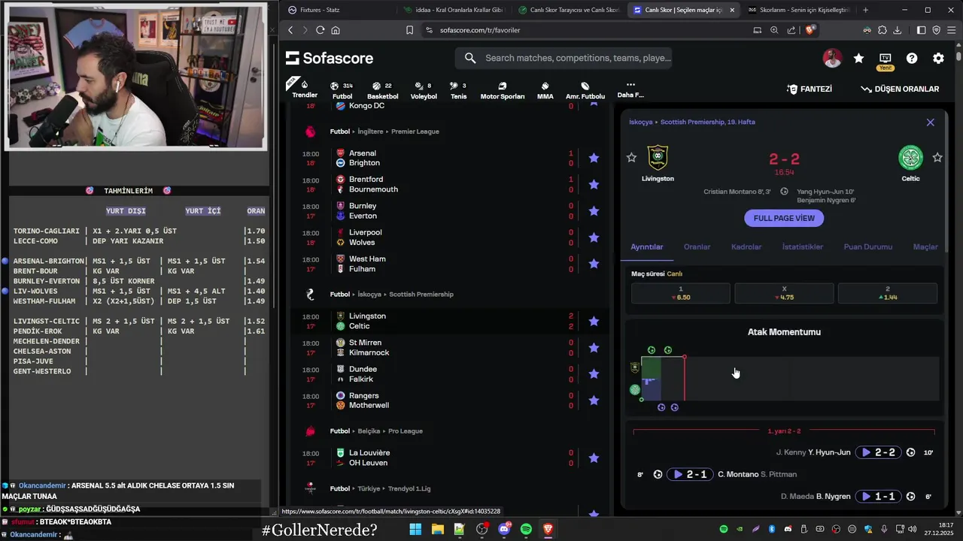Viewport: 963px width, 541px height.
Task: Open the Amr. Futbolu category
Action: [585, 90]
